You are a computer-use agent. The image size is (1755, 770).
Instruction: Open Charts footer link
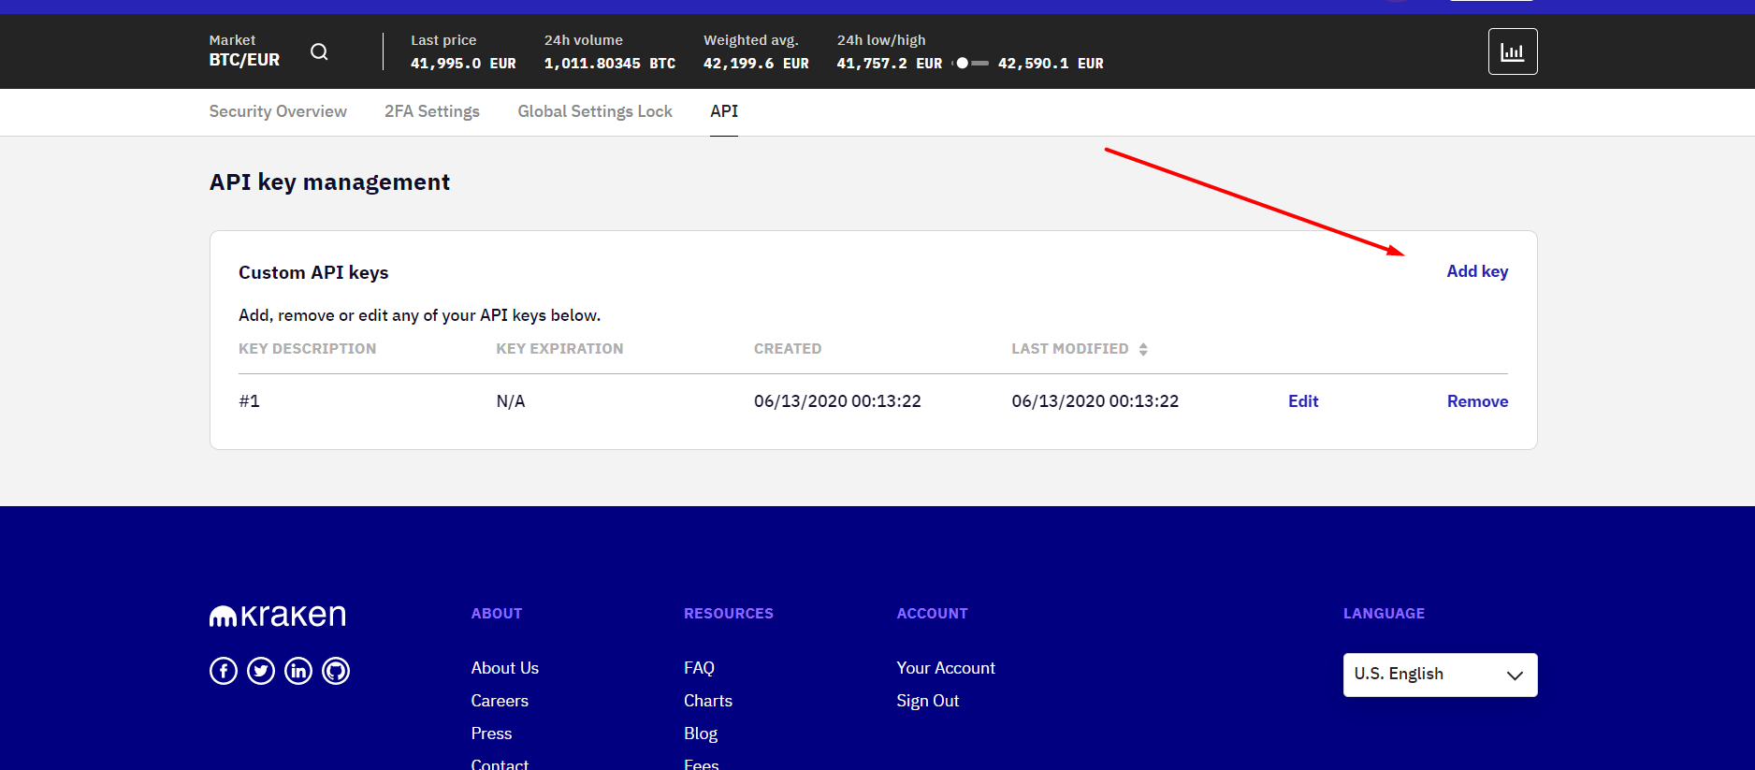pyautogui.click(x=708, y=701)
